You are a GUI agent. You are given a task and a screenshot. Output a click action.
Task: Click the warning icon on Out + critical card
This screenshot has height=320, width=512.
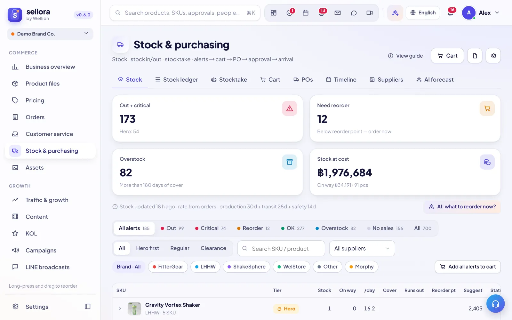point(290,108)
